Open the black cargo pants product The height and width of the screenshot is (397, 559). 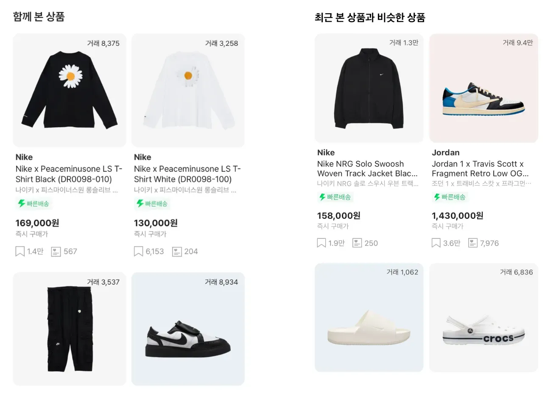point(70,329)
